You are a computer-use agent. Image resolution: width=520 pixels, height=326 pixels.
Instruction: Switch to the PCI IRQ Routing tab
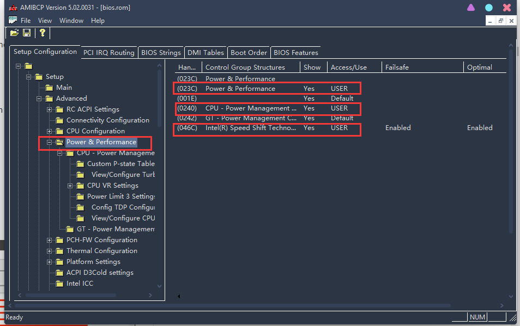point(109,53)
